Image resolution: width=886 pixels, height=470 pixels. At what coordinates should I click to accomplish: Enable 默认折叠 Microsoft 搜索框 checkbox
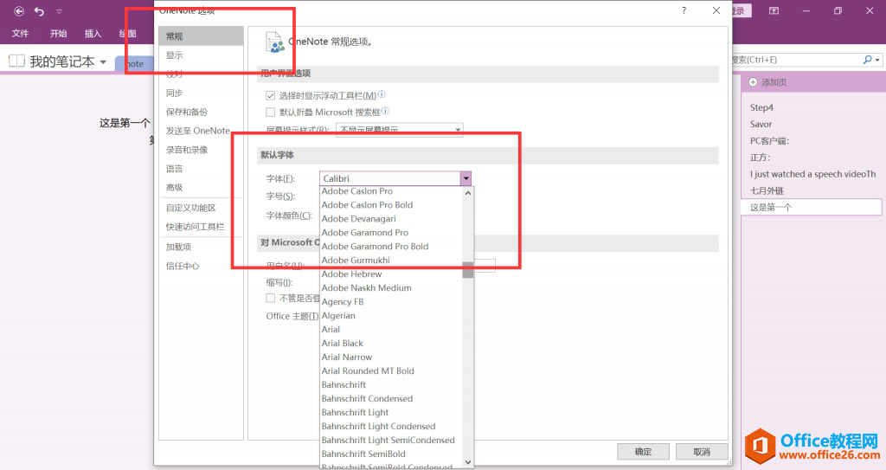[270, 112]
